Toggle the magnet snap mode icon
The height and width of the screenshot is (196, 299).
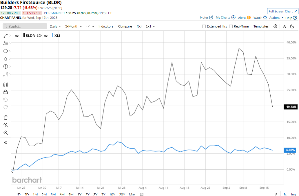tap(6, 84)
